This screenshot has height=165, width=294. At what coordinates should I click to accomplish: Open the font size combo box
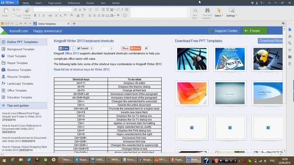click(66, 9)
